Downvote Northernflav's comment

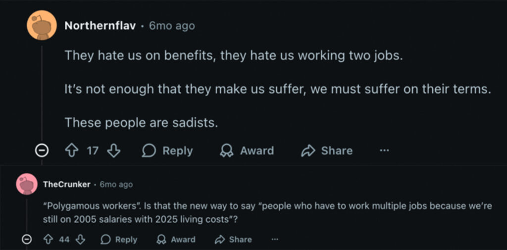114,150
